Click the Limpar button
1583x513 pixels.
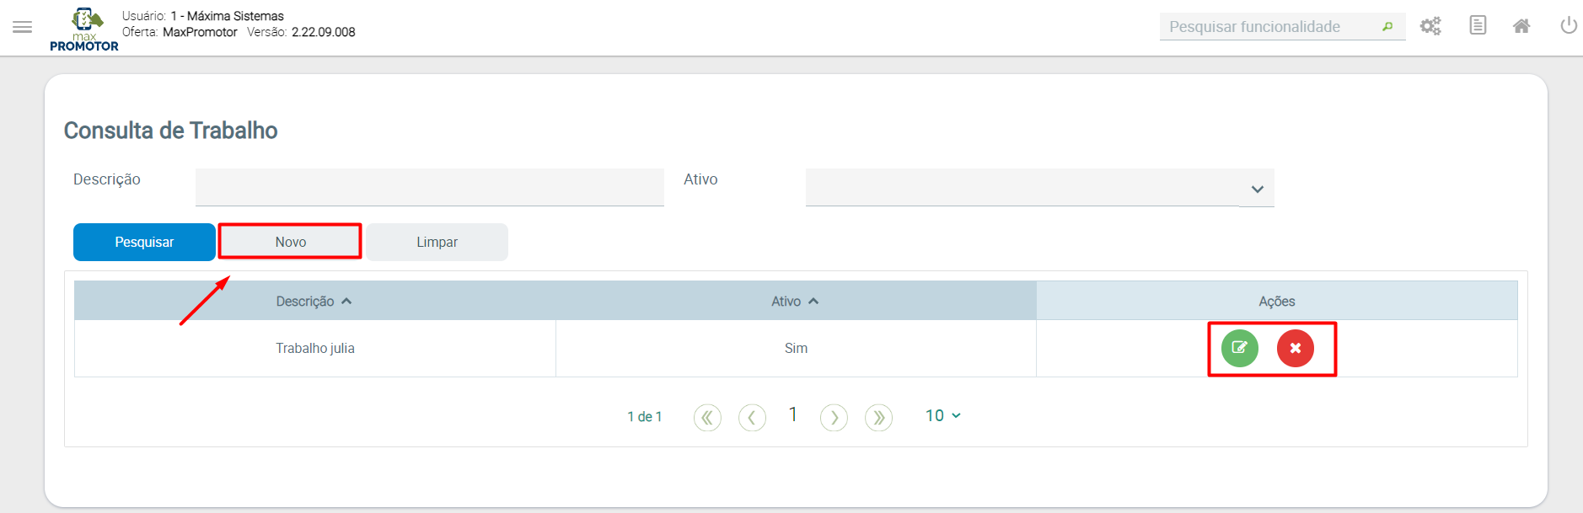coord(437,242)
